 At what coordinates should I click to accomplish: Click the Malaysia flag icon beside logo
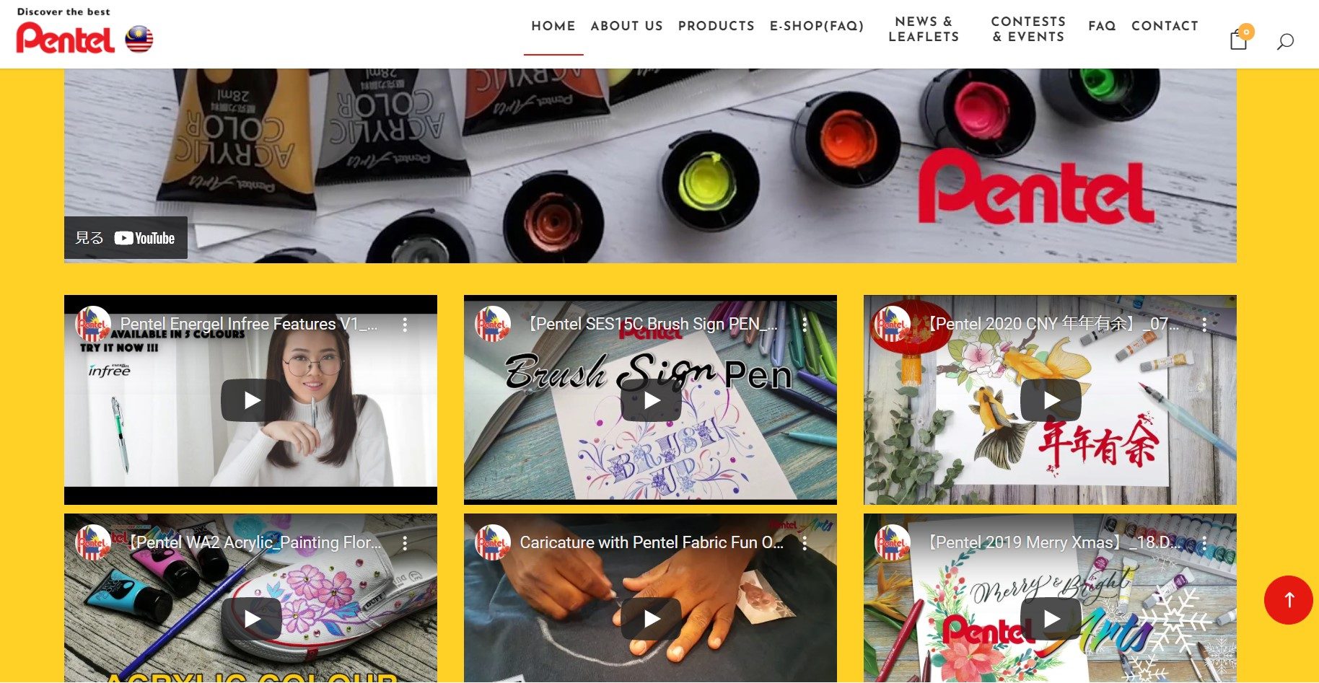(x=139, y=39)
